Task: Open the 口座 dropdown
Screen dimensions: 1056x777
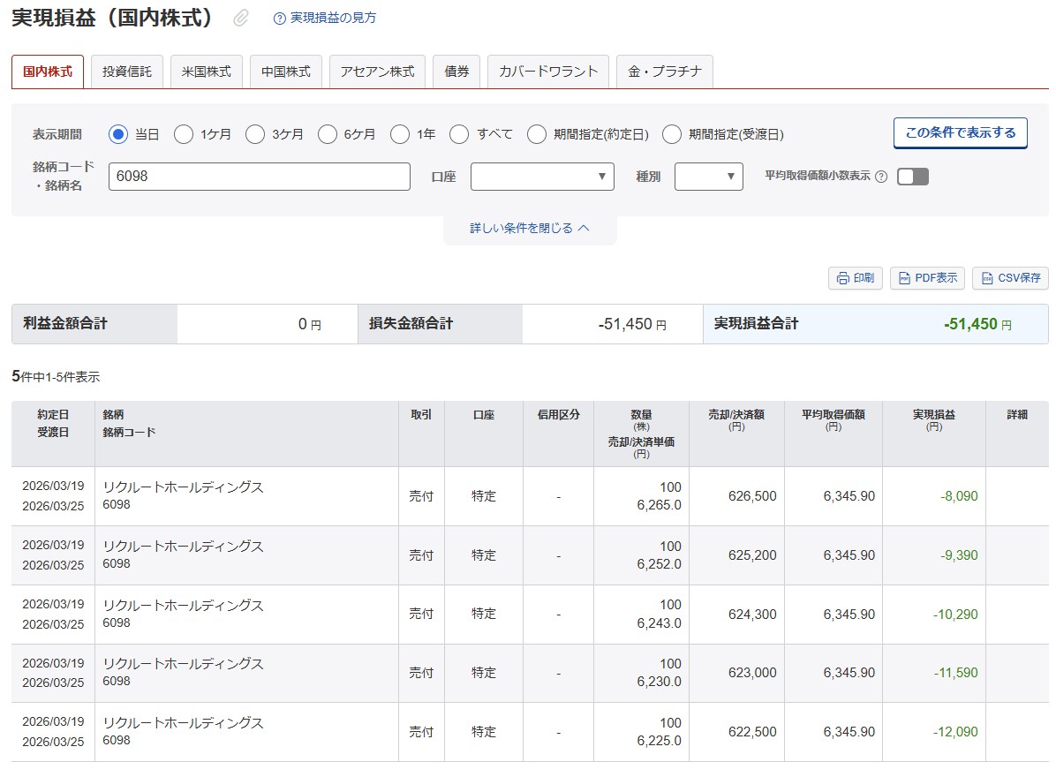Action: 542,177
